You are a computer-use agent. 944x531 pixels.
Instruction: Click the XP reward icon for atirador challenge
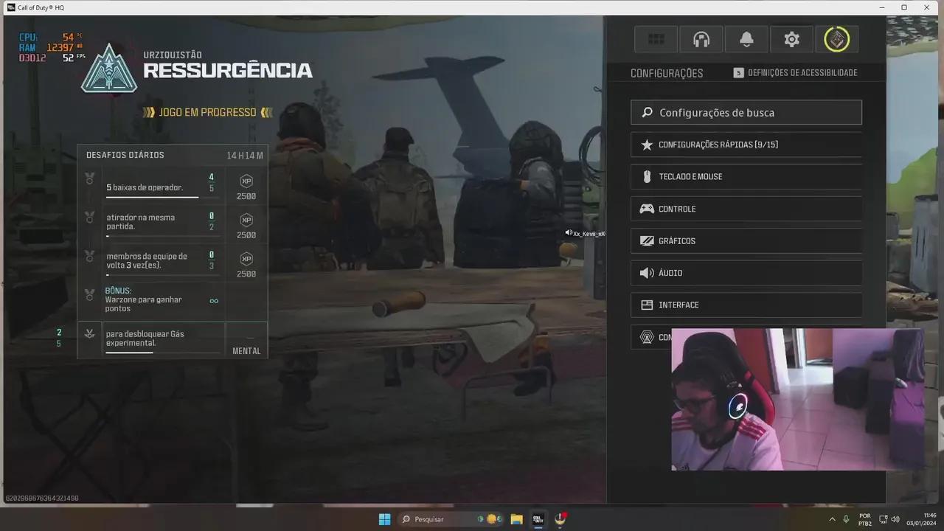point(246,220)
